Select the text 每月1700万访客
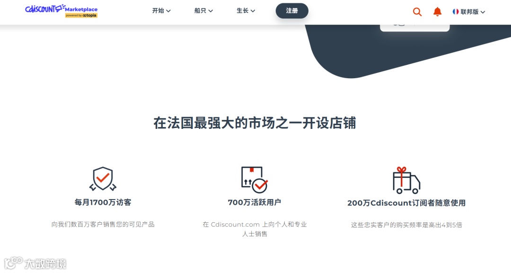 click(103, 202)
